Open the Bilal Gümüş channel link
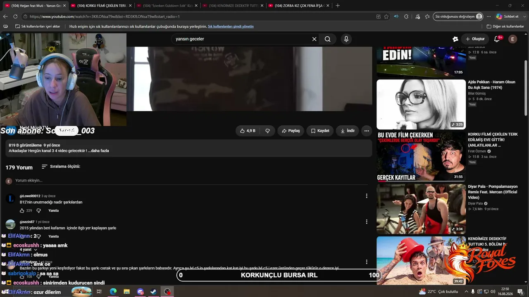This screenshot has height=297, width=529. click(x=477, y=94)
